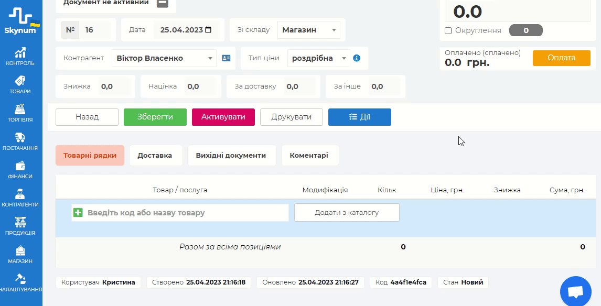
Task: Open the Постачання sidebar section
Action: 20,141
